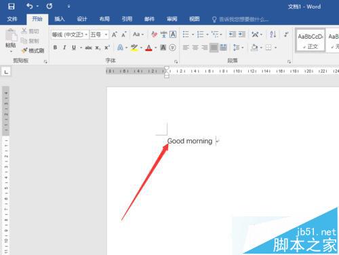
Task: Click the Sort A-Z icon
Action: coord(273,35)
